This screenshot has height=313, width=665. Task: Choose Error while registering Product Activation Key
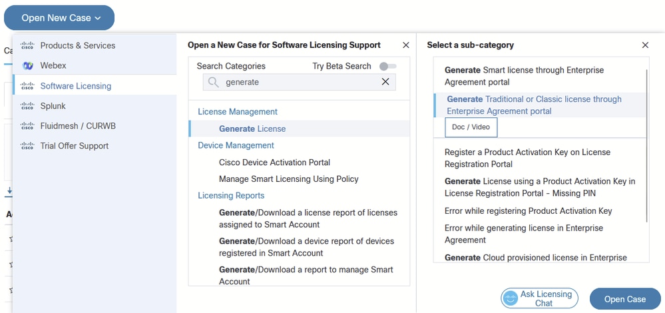tap(529, 211)
